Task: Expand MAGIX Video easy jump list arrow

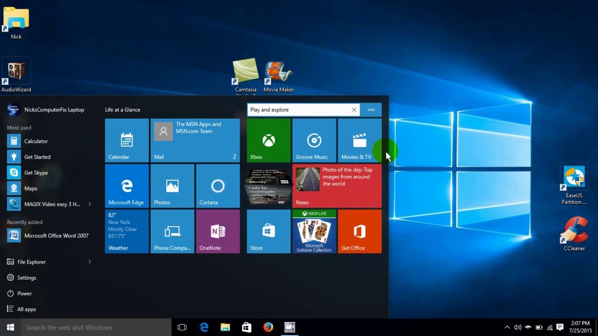Action: pos(90,204)
